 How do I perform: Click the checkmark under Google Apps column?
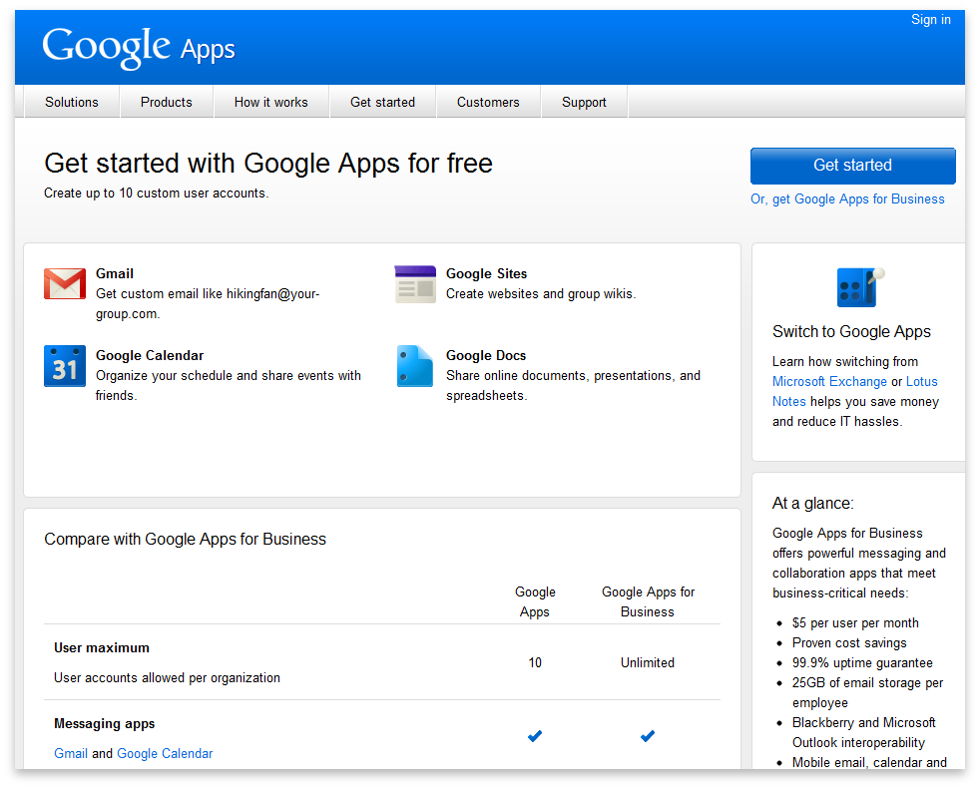pos(535,735)
